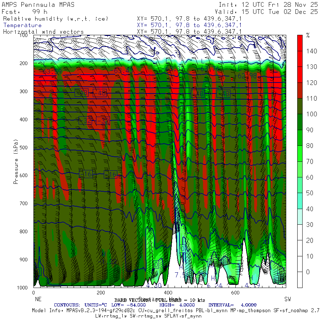This screenshot has height=320, width=320.
Task: Click the color bar label '10'
Action: pyautogui.click(x=310, y=256)
